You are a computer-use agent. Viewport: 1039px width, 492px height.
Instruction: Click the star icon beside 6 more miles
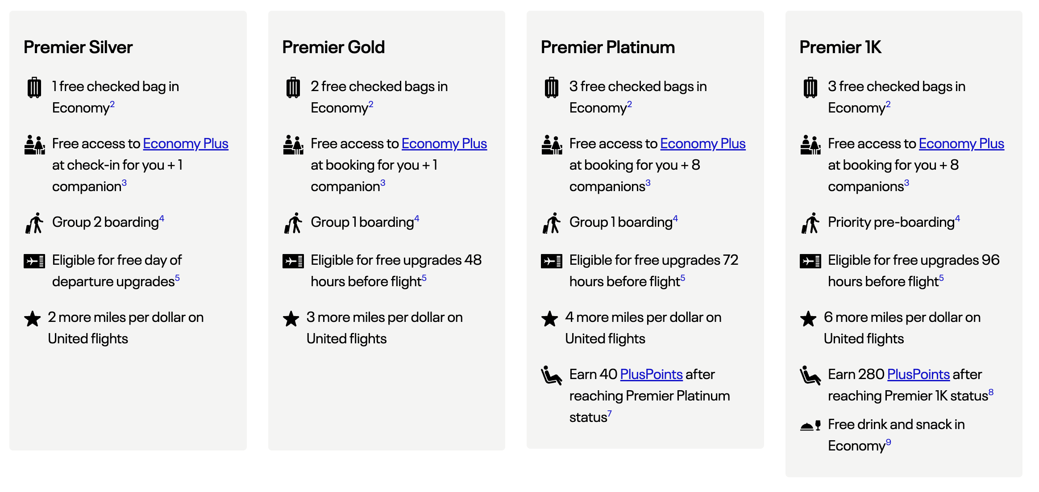(808, 319)
